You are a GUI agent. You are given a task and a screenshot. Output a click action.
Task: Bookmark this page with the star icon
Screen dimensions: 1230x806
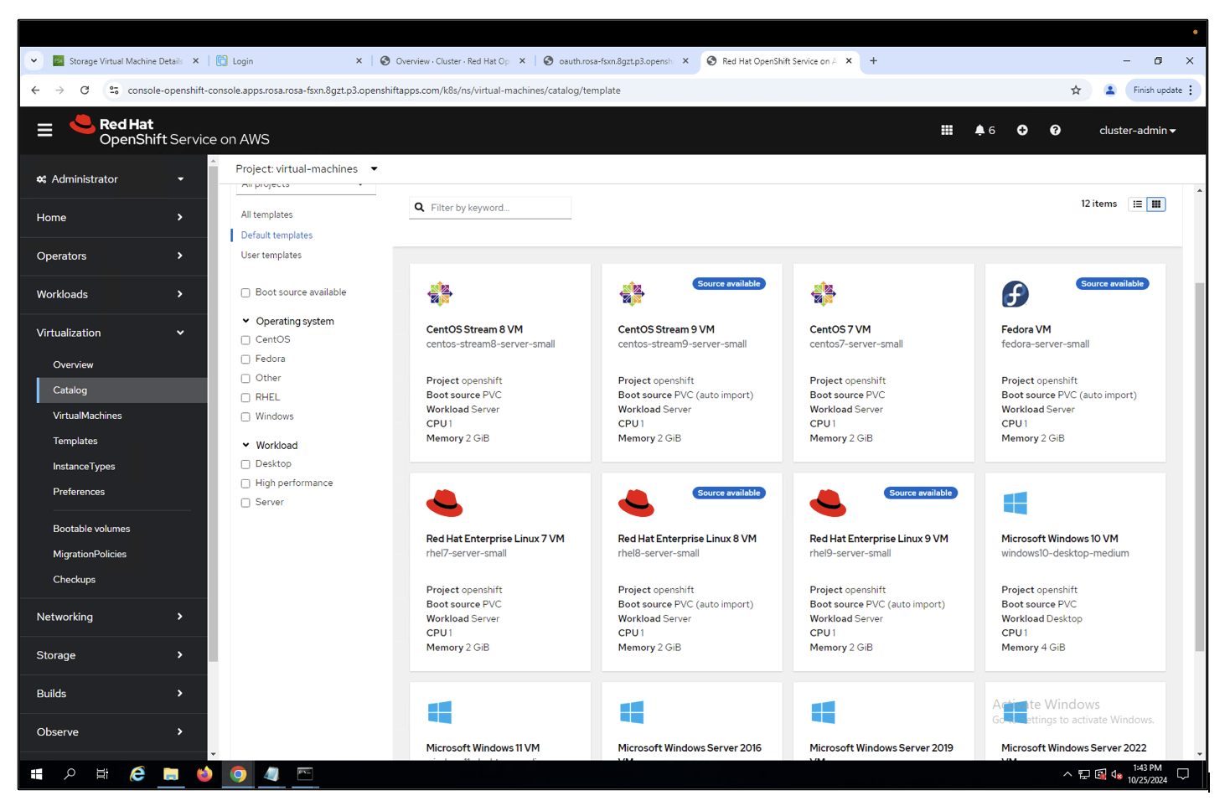tap(1076, 90)
